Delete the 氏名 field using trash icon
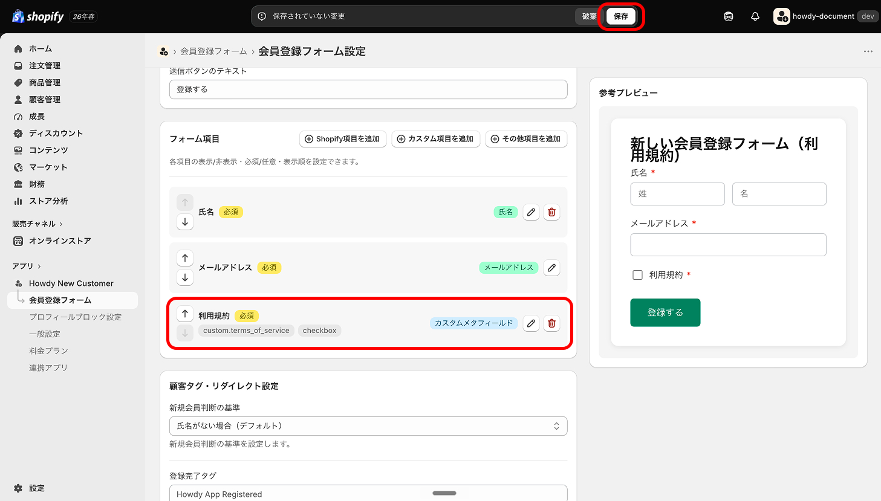Image resolution: width=881 pixels, height=501 pixels. coord(551,212)
